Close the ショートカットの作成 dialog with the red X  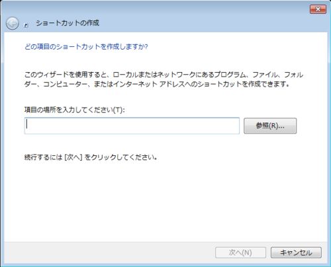click(318, 9)
